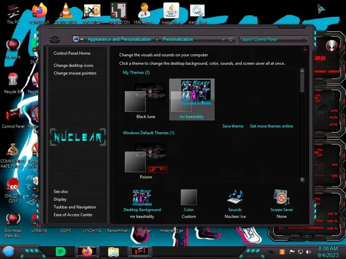
Task: Click Appearance and Personalization breadcrumb
Action: tap(119, 39)
